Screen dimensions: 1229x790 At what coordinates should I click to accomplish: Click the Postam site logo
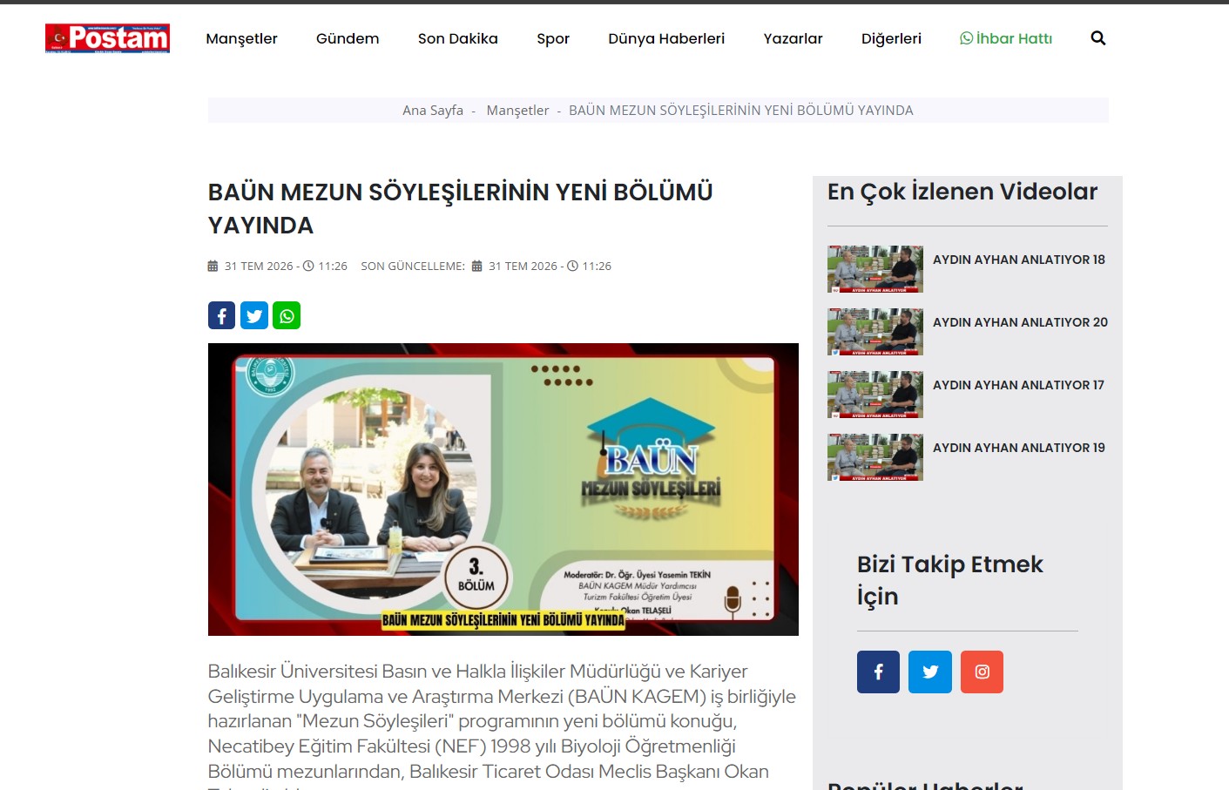click(x=107, y=38)
